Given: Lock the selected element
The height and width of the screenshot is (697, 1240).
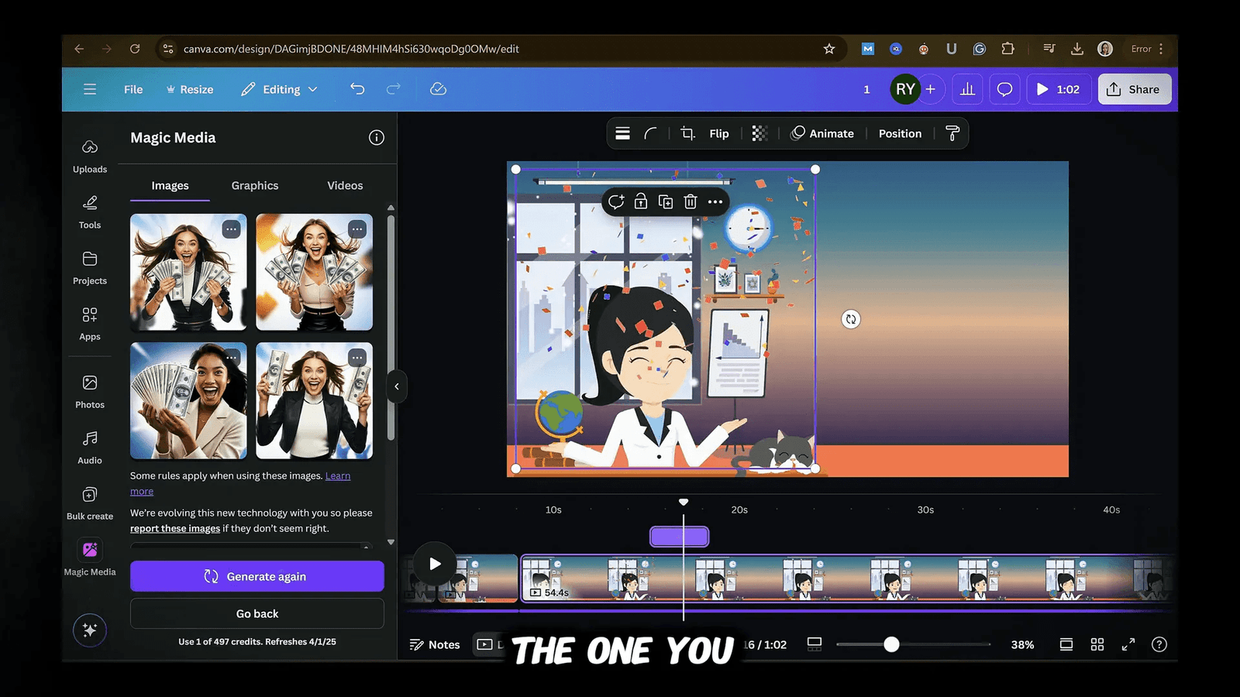Looking at the screenshot, I should point(640,201).
